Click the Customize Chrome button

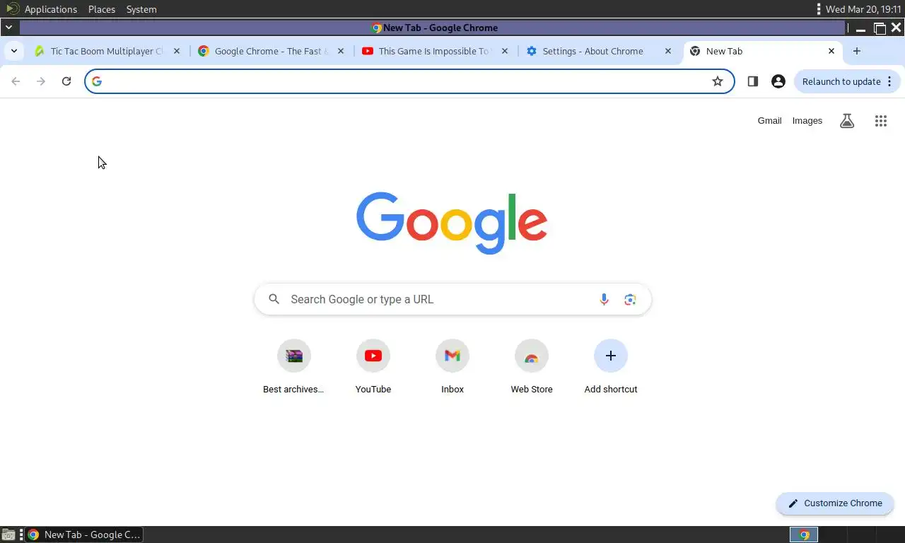click(x=835, y=503)
